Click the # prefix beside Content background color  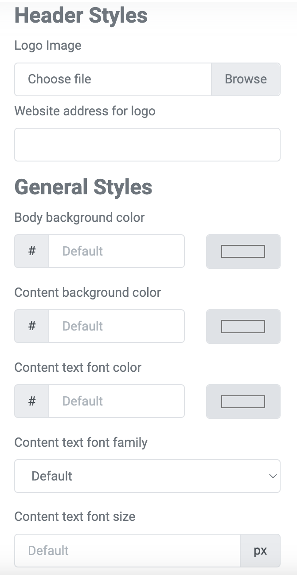tap(32, 326)
